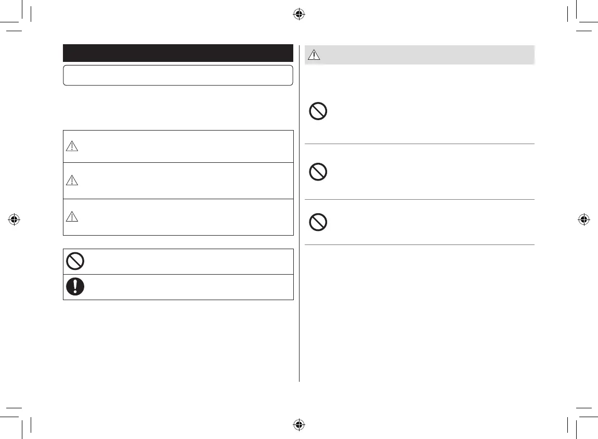The height and width of the screenshot is (439, 598).
Task: Select the middle prohibition icon in the right column
Action: [x=318, y=172]
